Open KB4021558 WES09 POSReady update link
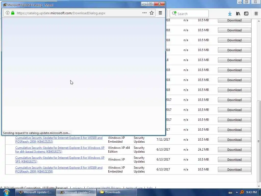The height and width of the screenshot is (196, 261). (59, 169)
